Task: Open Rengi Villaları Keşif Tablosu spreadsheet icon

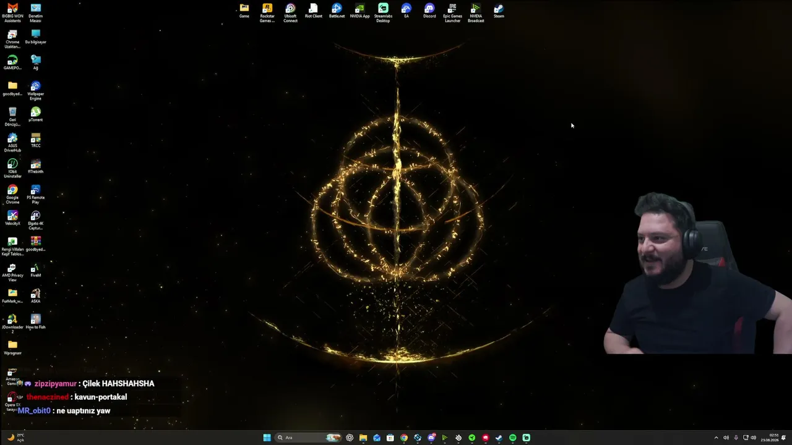Action: click(x=12, y=247)
